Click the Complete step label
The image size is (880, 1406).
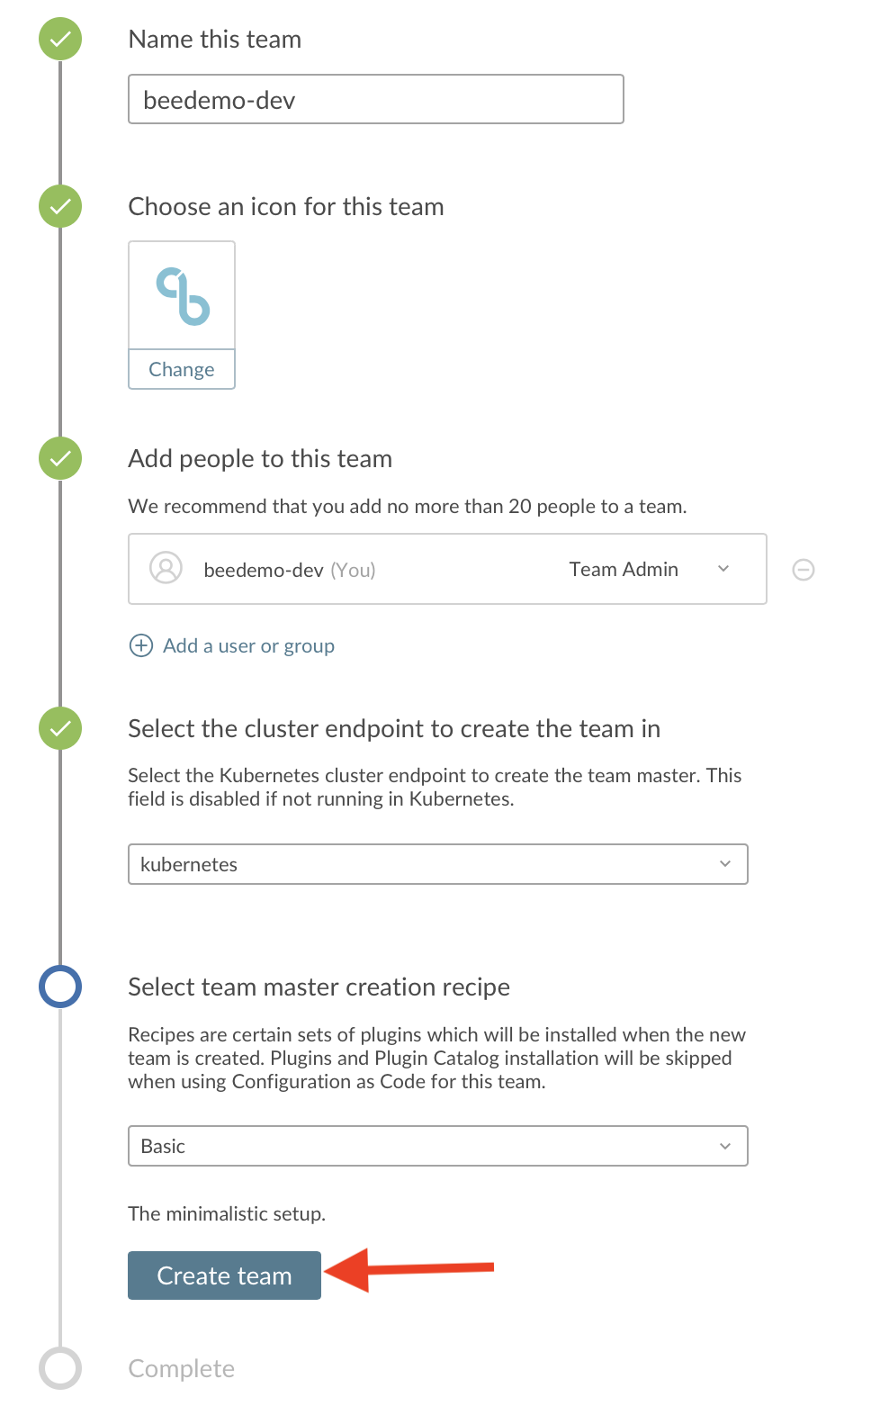[x=182, y=1368]
